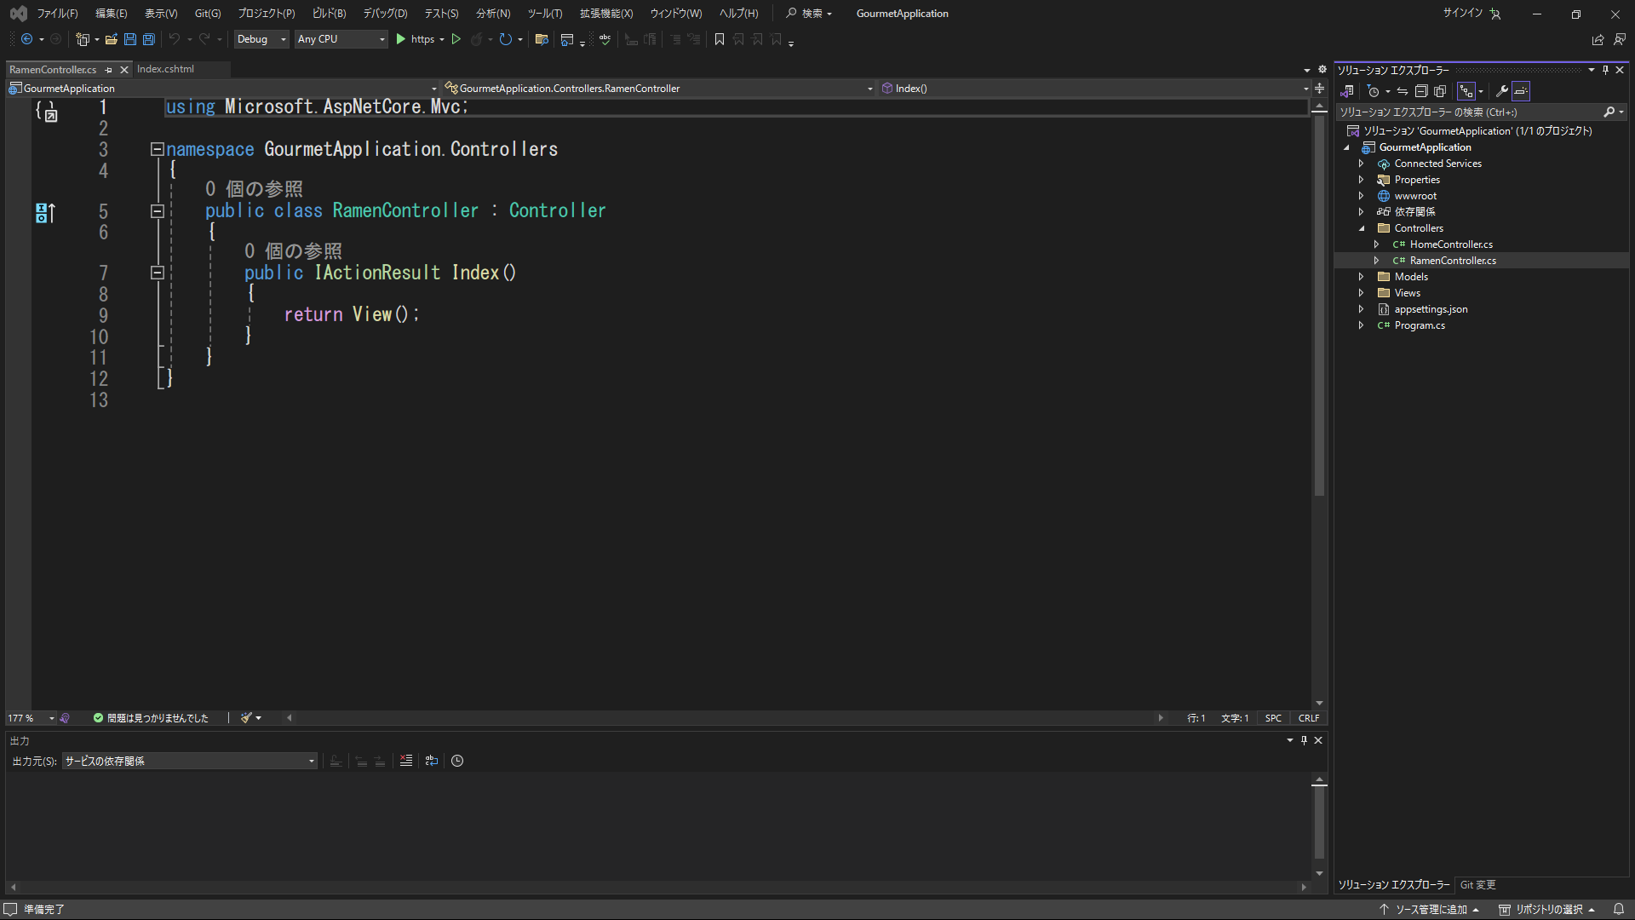Clear the Output window contents
The image size is (1635, 920).
coord(406,761)
